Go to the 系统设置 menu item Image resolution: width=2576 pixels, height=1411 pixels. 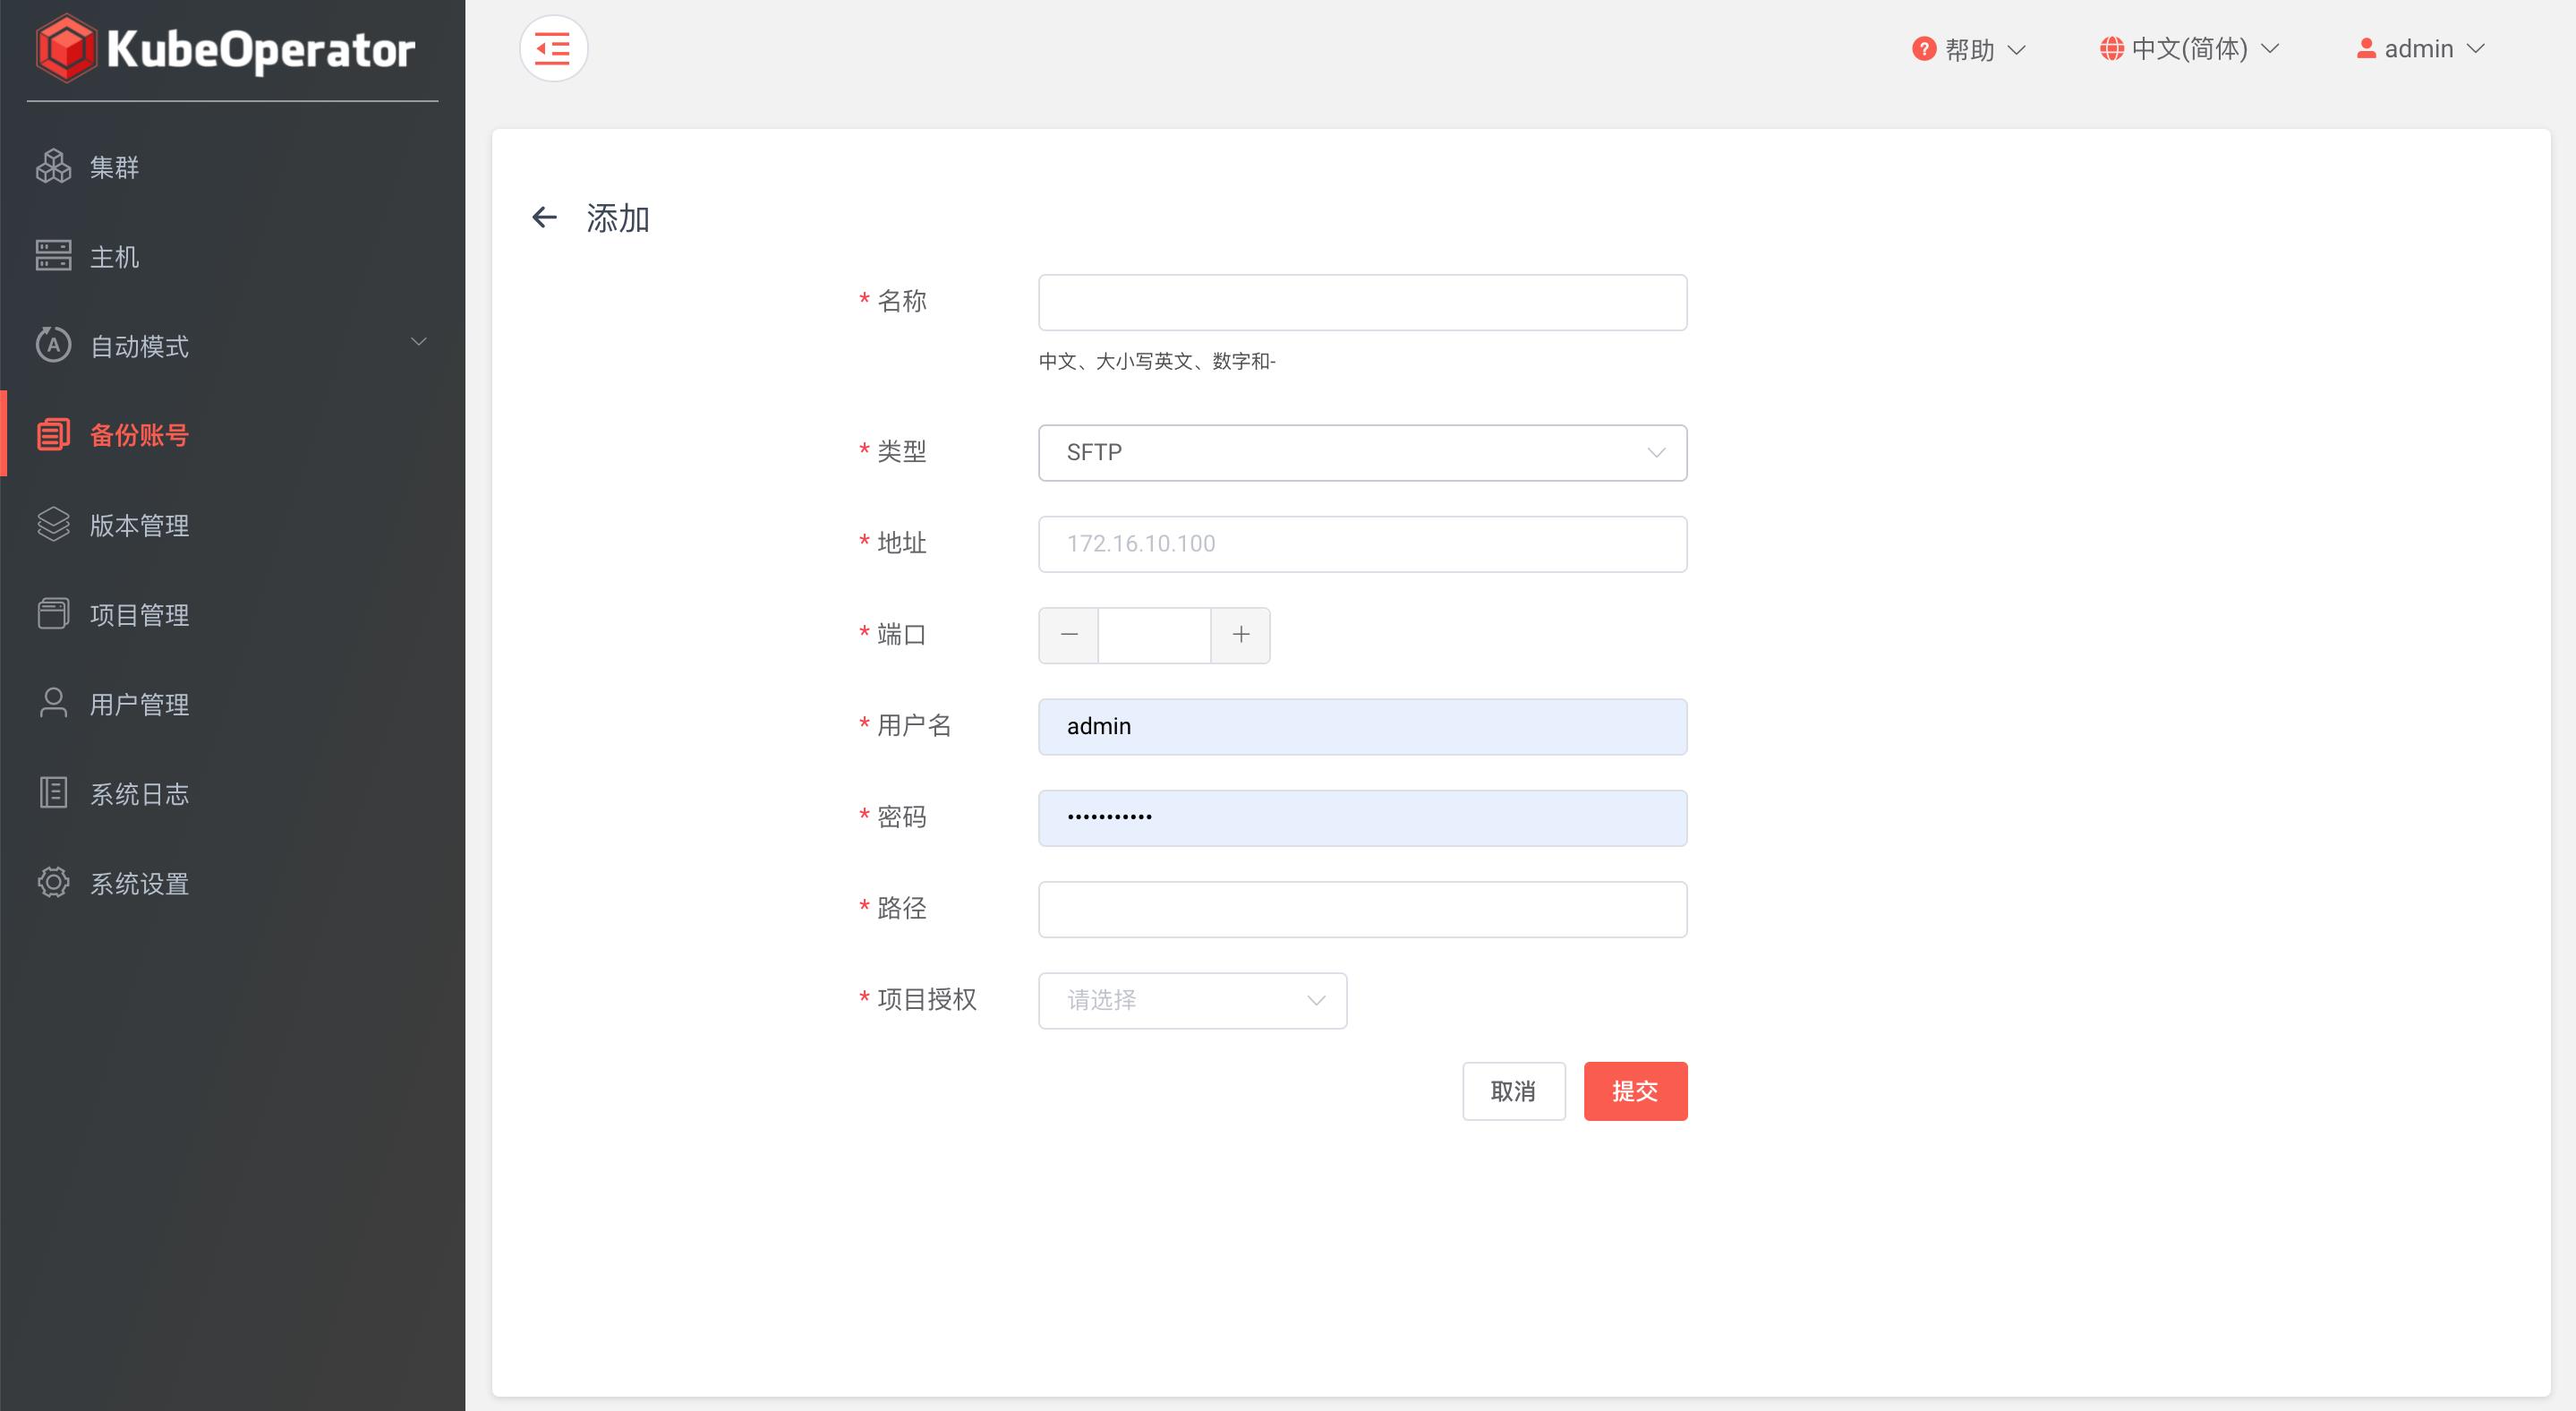[232, 882]
